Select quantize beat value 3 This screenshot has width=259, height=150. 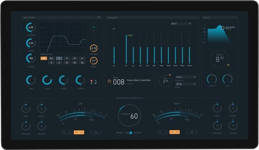(74, 58)
